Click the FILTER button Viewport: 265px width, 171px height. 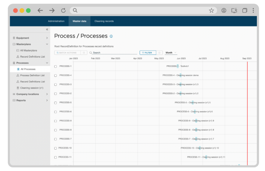click(x=148, y=53)
